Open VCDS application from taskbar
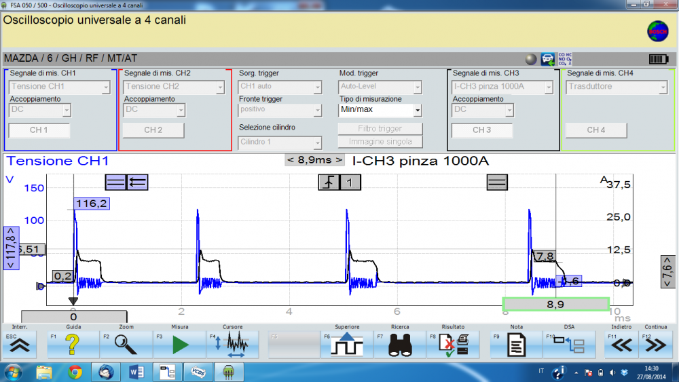The height and width of the screenshot is (382, 679). click(198, 373)
